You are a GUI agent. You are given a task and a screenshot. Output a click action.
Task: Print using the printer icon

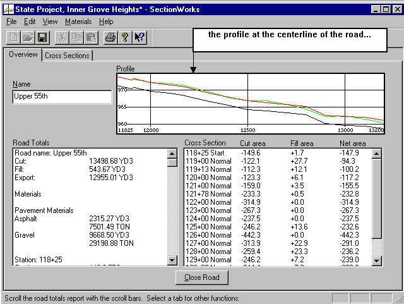[110, 37]
